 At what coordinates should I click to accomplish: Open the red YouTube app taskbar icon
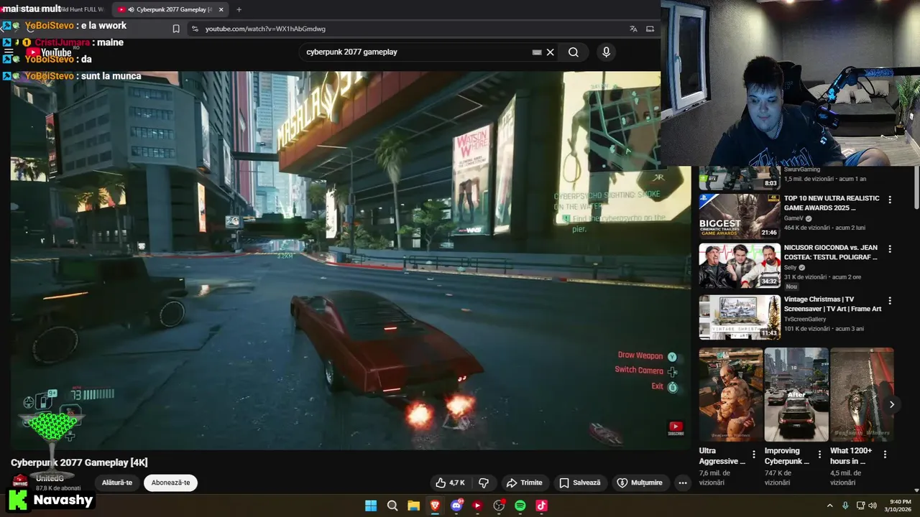[x=477, y=506]
